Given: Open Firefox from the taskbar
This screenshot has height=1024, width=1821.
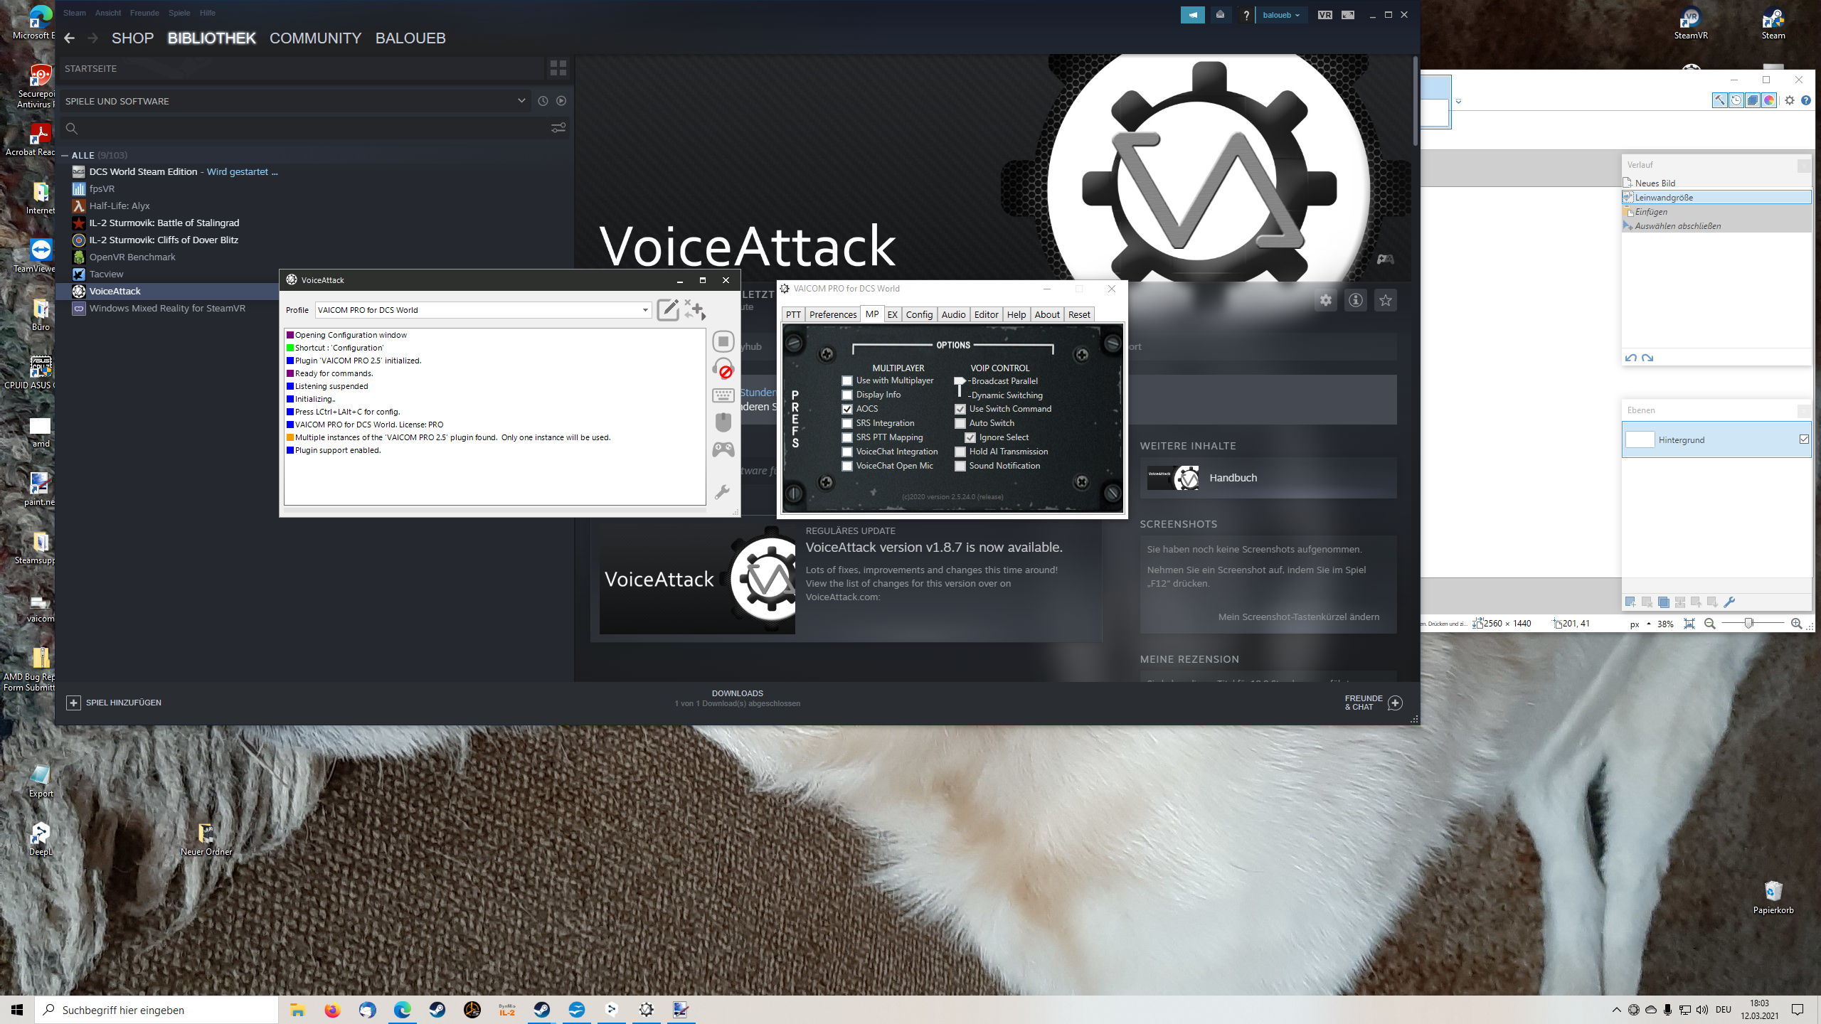Looking at the screenshot, I should [x=332, y=1010].
